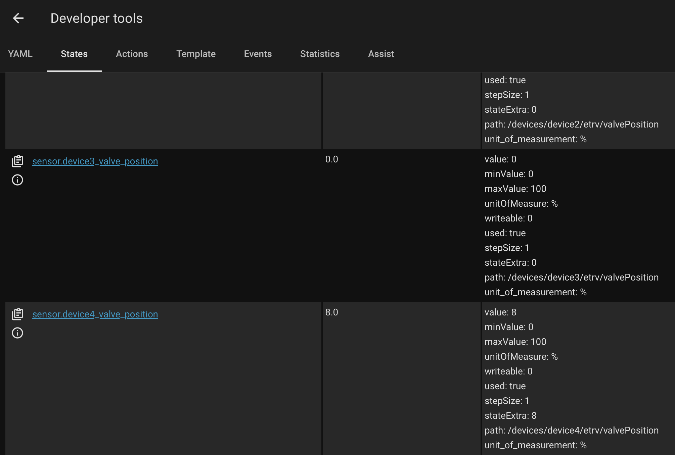Copy sensor.device3_valve_position entity ID to clipboard
Viewport: 675px width, 455px height.
coord(17,161)
